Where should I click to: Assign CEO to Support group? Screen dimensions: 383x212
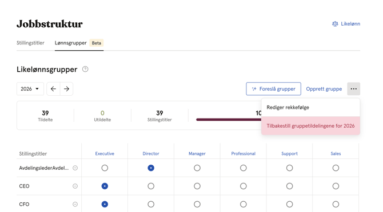[289, 186]
